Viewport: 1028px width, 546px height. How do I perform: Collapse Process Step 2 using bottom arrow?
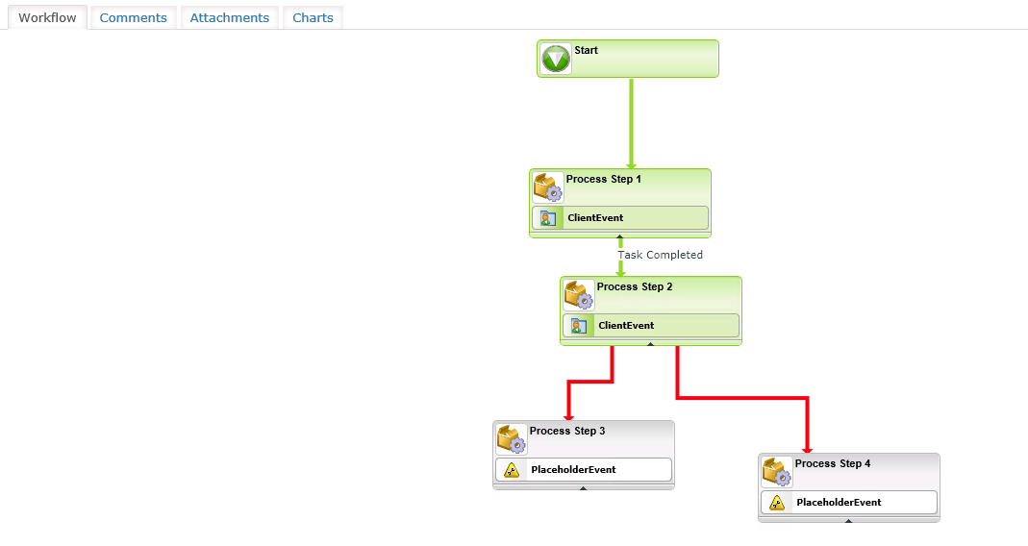click(x=651, y=342)
